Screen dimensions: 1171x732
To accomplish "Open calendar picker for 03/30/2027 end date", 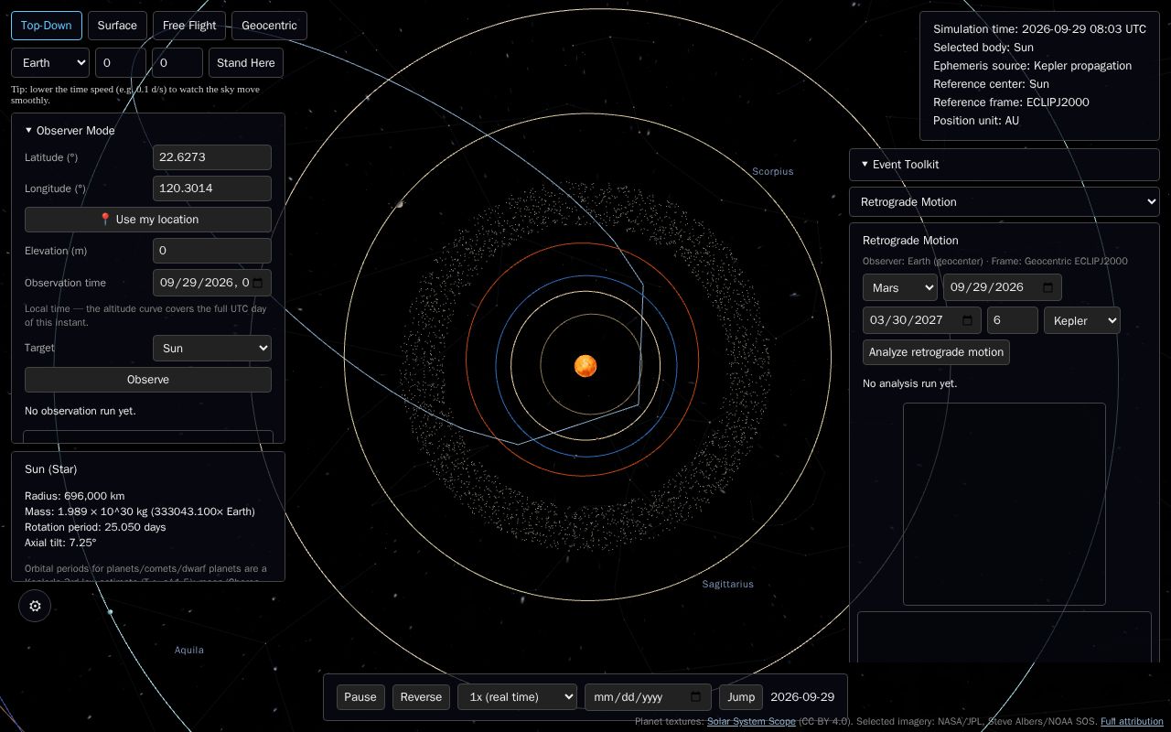I will coord(968,320).
